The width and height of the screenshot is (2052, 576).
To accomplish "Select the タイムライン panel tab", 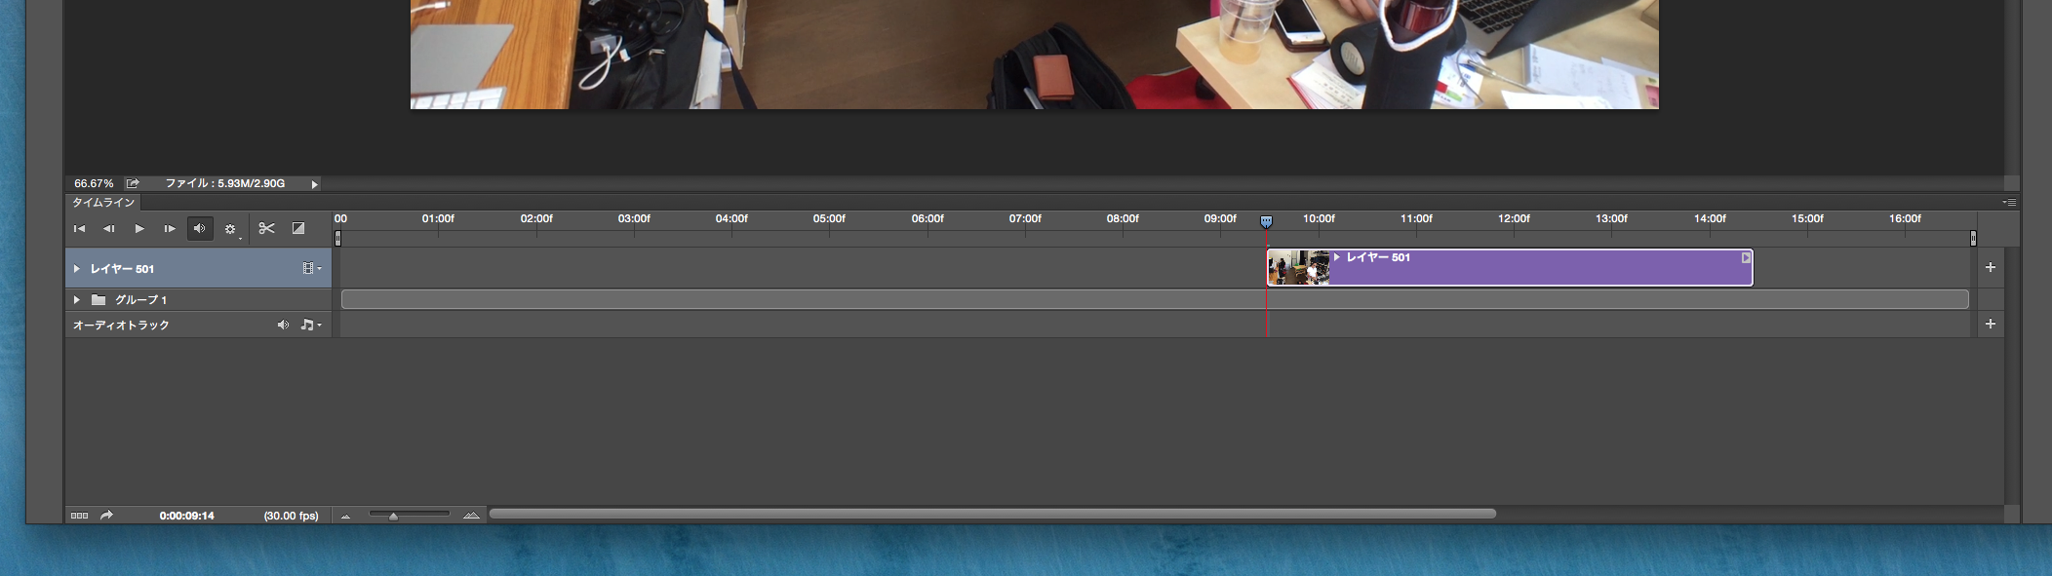I will point(103,203).
